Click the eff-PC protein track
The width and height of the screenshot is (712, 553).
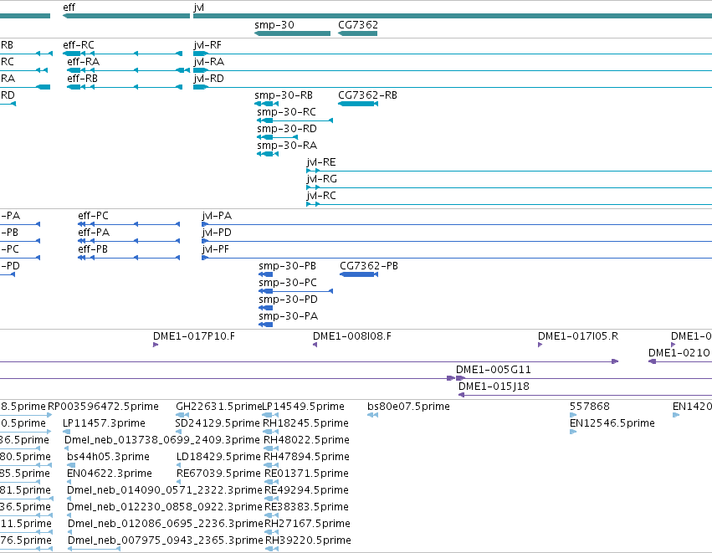pyautogui.click(x=129, y=224)
